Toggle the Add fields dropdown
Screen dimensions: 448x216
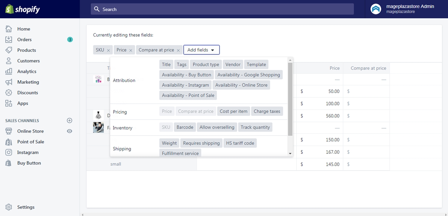click(x=201, y=50)
